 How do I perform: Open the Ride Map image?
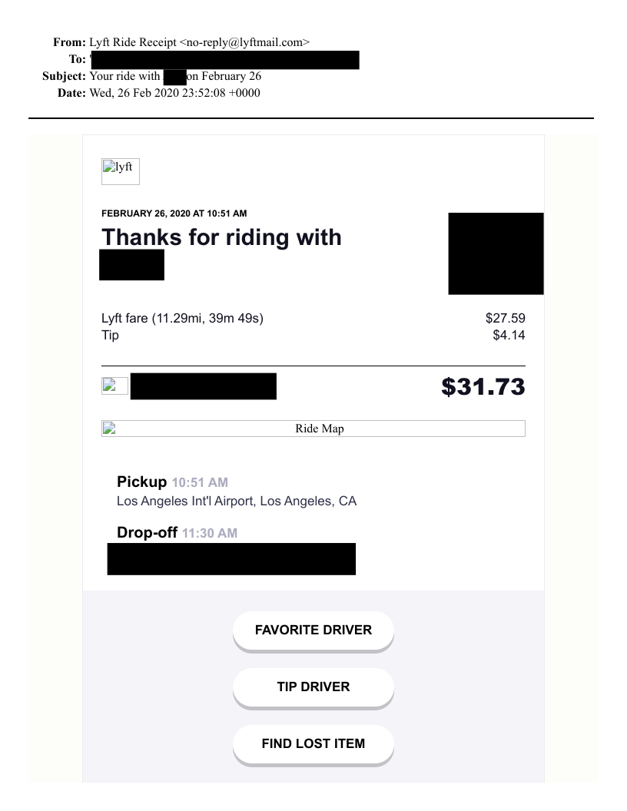point(319,429)
